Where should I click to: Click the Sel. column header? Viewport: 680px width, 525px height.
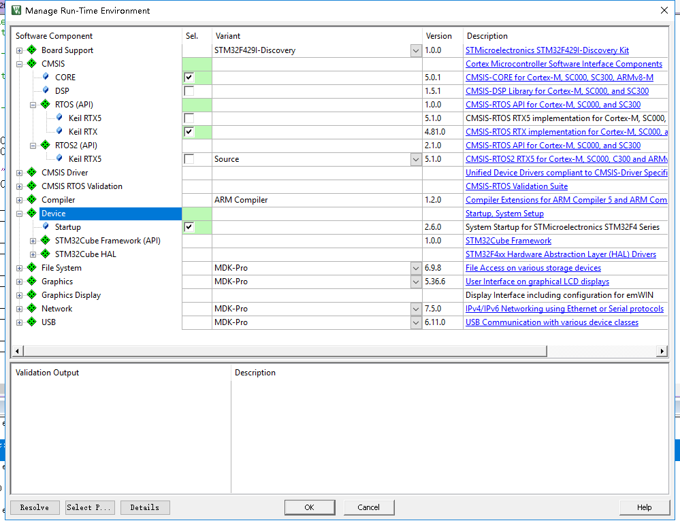coord(197,36)
